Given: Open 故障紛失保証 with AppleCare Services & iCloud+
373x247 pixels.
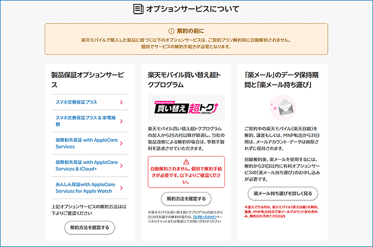Looking at the screenshot, I should [87, 166].
